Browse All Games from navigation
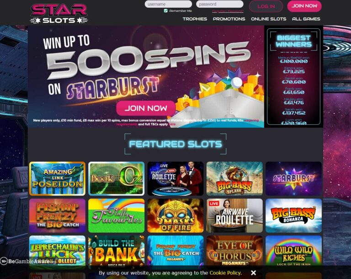Viewport: 351px width, 279px height. [x=306, y=19]
